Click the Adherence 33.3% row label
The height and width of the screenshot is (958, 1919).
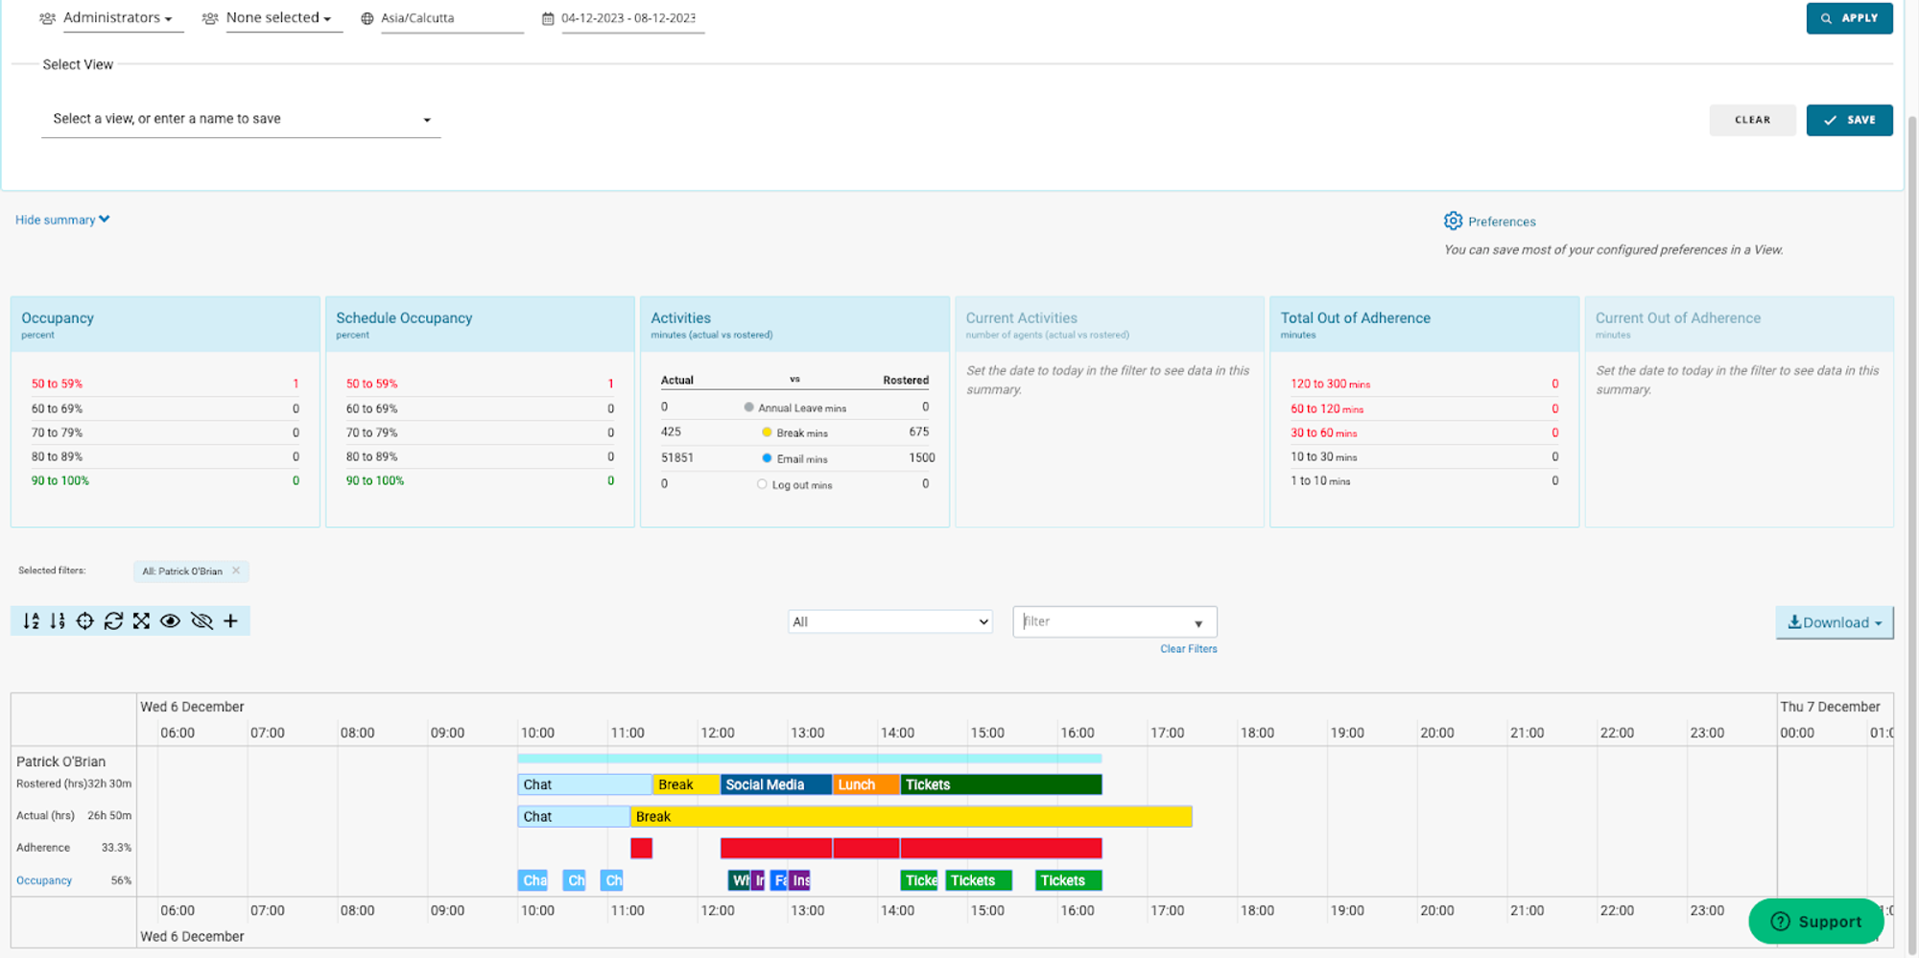[x=73, y=848]
